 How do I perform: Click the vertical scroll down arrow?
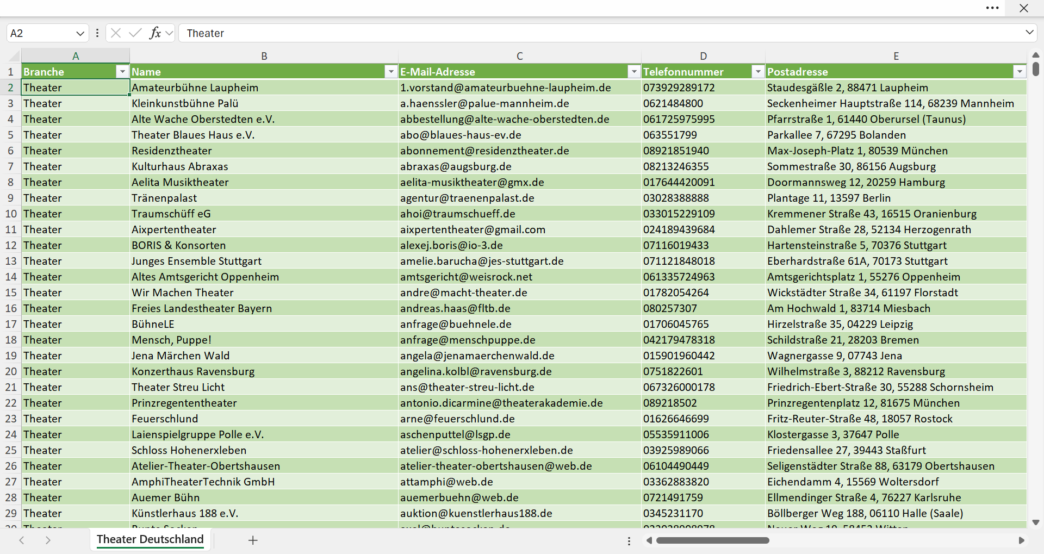tap(1036, 522)
